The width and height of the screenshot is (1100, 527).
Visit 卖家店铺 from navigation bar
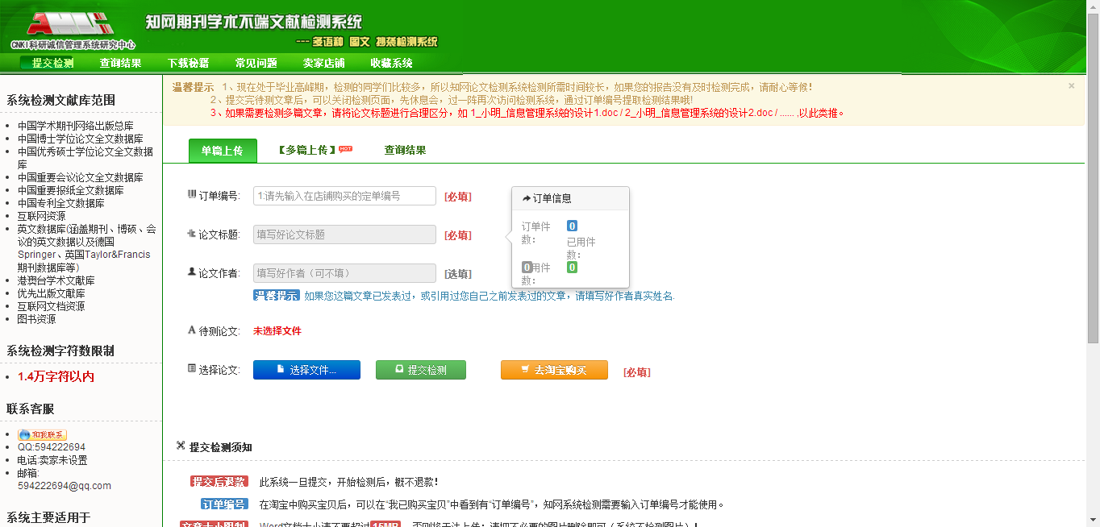(x=324, y=63)
